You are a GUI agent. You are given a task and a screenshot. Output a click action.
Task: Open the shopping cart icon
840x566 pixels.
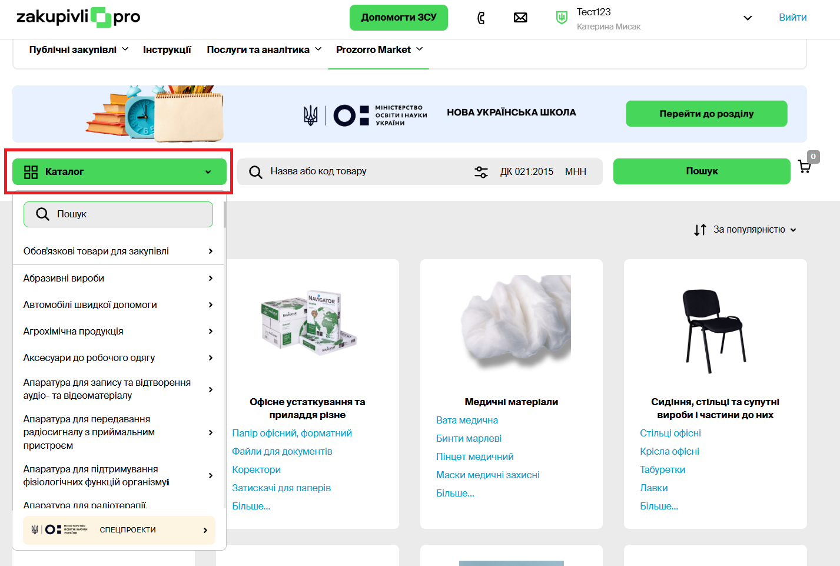(x=804, y=167)
